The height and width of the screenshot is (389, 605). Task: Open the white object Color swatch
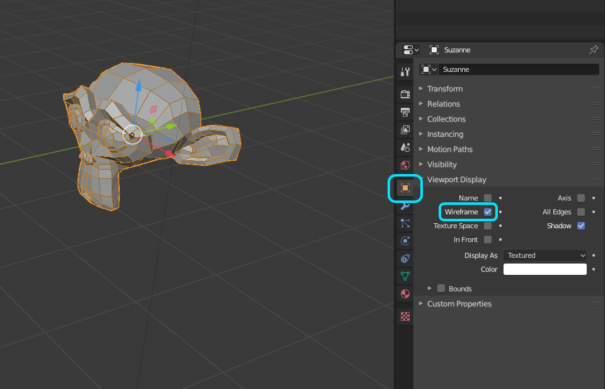pos(544,269)
